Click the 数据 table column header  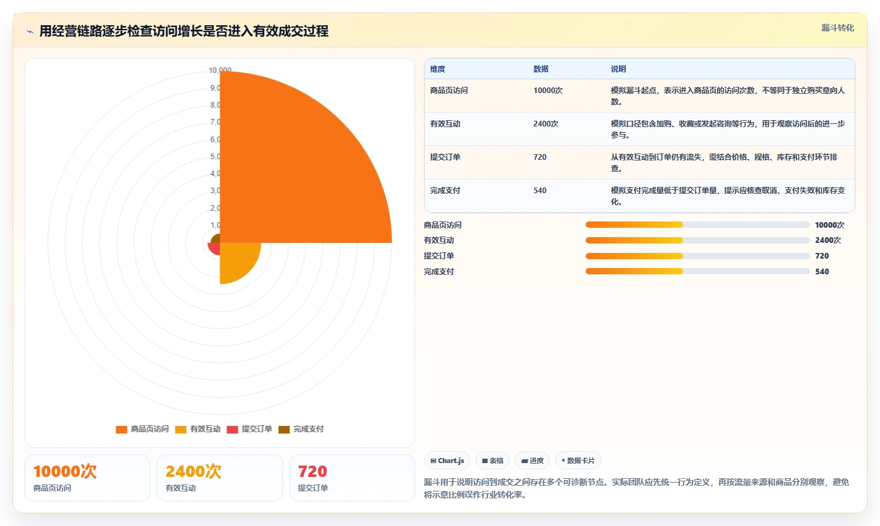click(x=541, y=69)
